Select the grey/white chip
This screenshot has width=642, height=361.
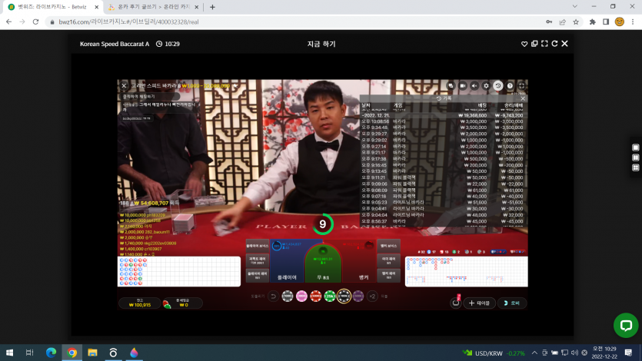pyautogui.click(x=288, y=296)
